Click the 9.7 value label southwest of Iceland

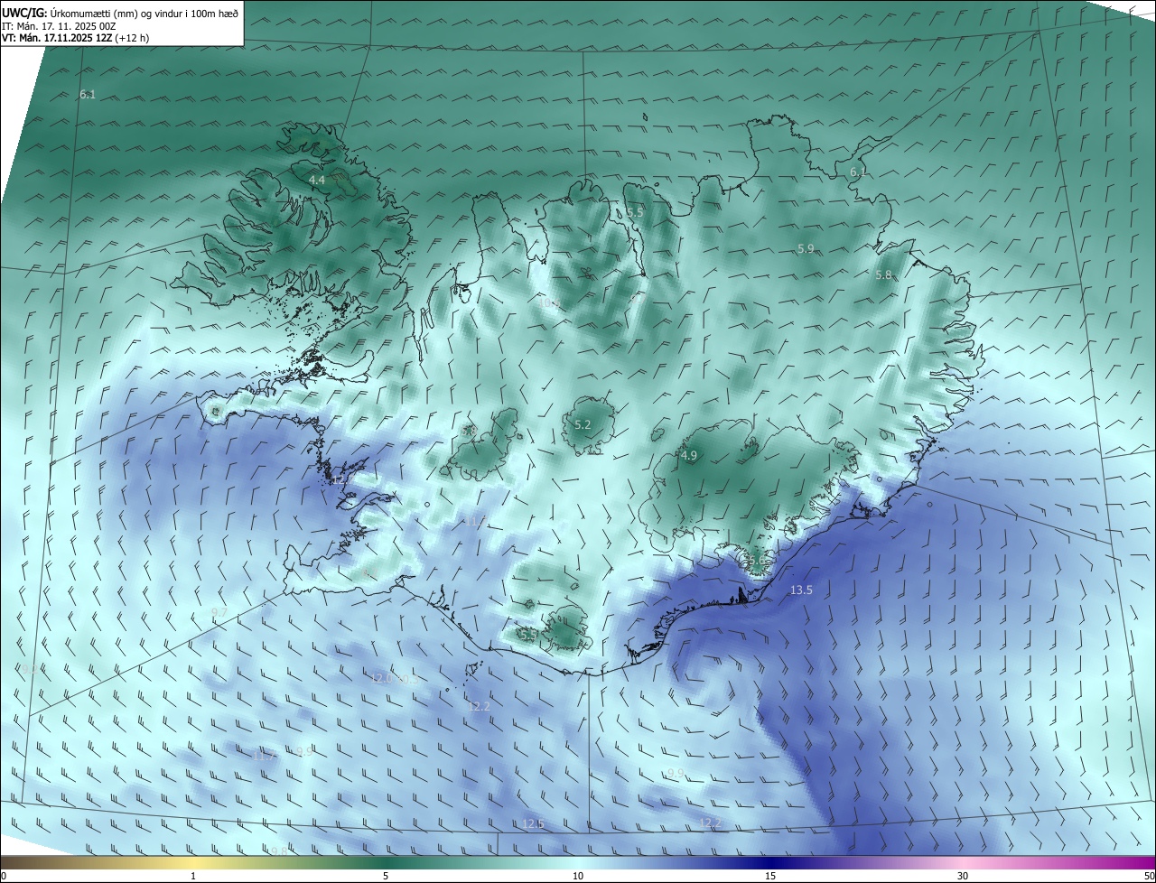tap(219, 612)
